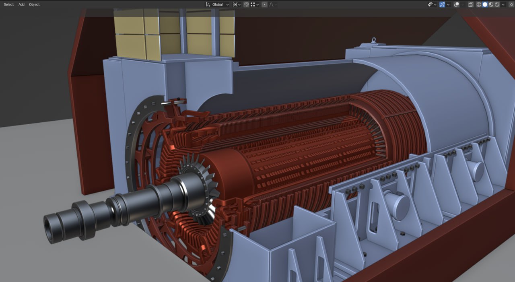Toggle proportional editing
Screen dimensions: 515x282
click(x=264, y=4)
